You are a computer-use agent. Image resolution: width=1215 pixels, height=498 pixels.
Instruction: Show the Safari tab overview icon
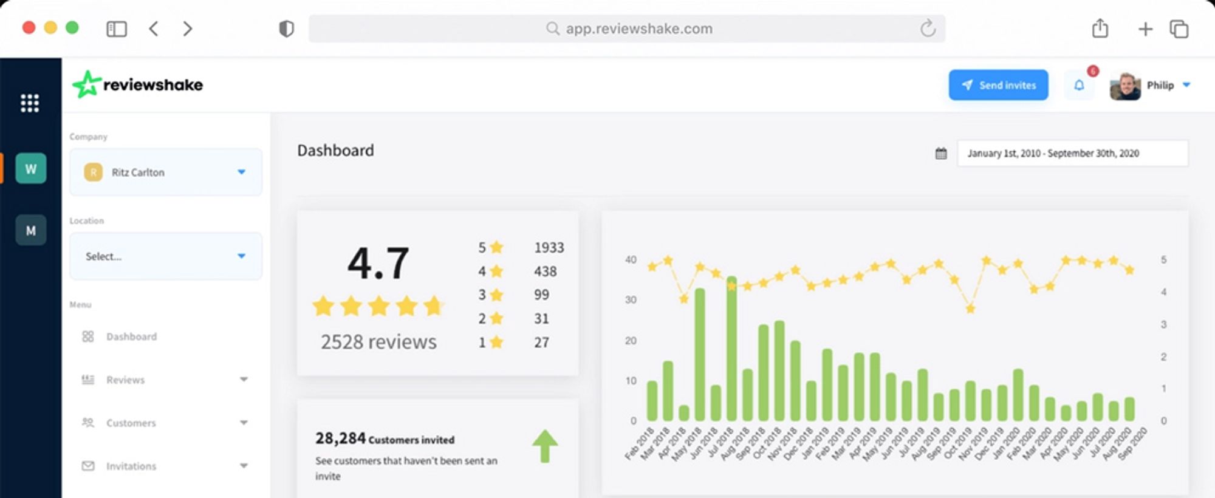(x=1179, y=29)
